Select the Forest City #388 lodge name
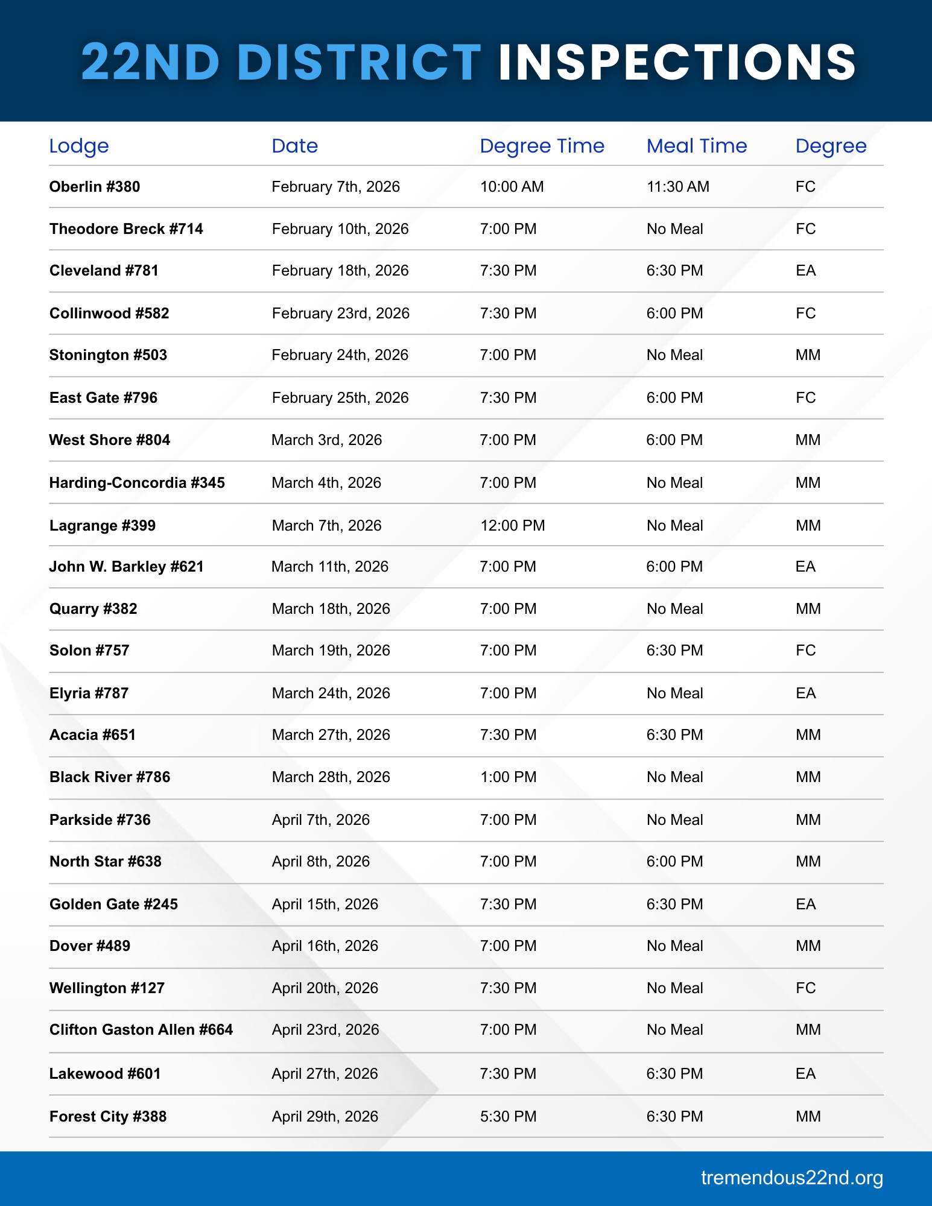The width and height of the screenshot is (932, 1206). [x=108, y=1117]
